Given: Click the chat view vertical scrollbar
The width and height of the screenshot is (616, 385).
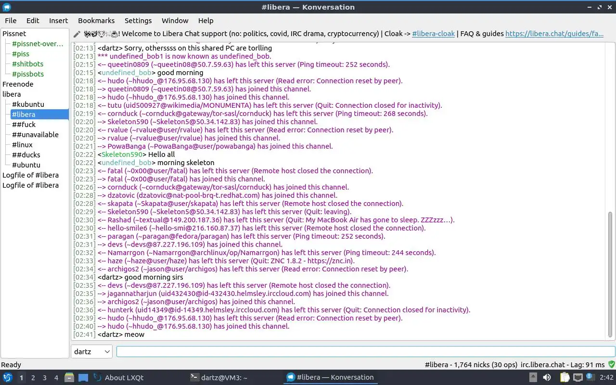Looking at the screenshot, I should pyautogui.click(x=611, y=275).
